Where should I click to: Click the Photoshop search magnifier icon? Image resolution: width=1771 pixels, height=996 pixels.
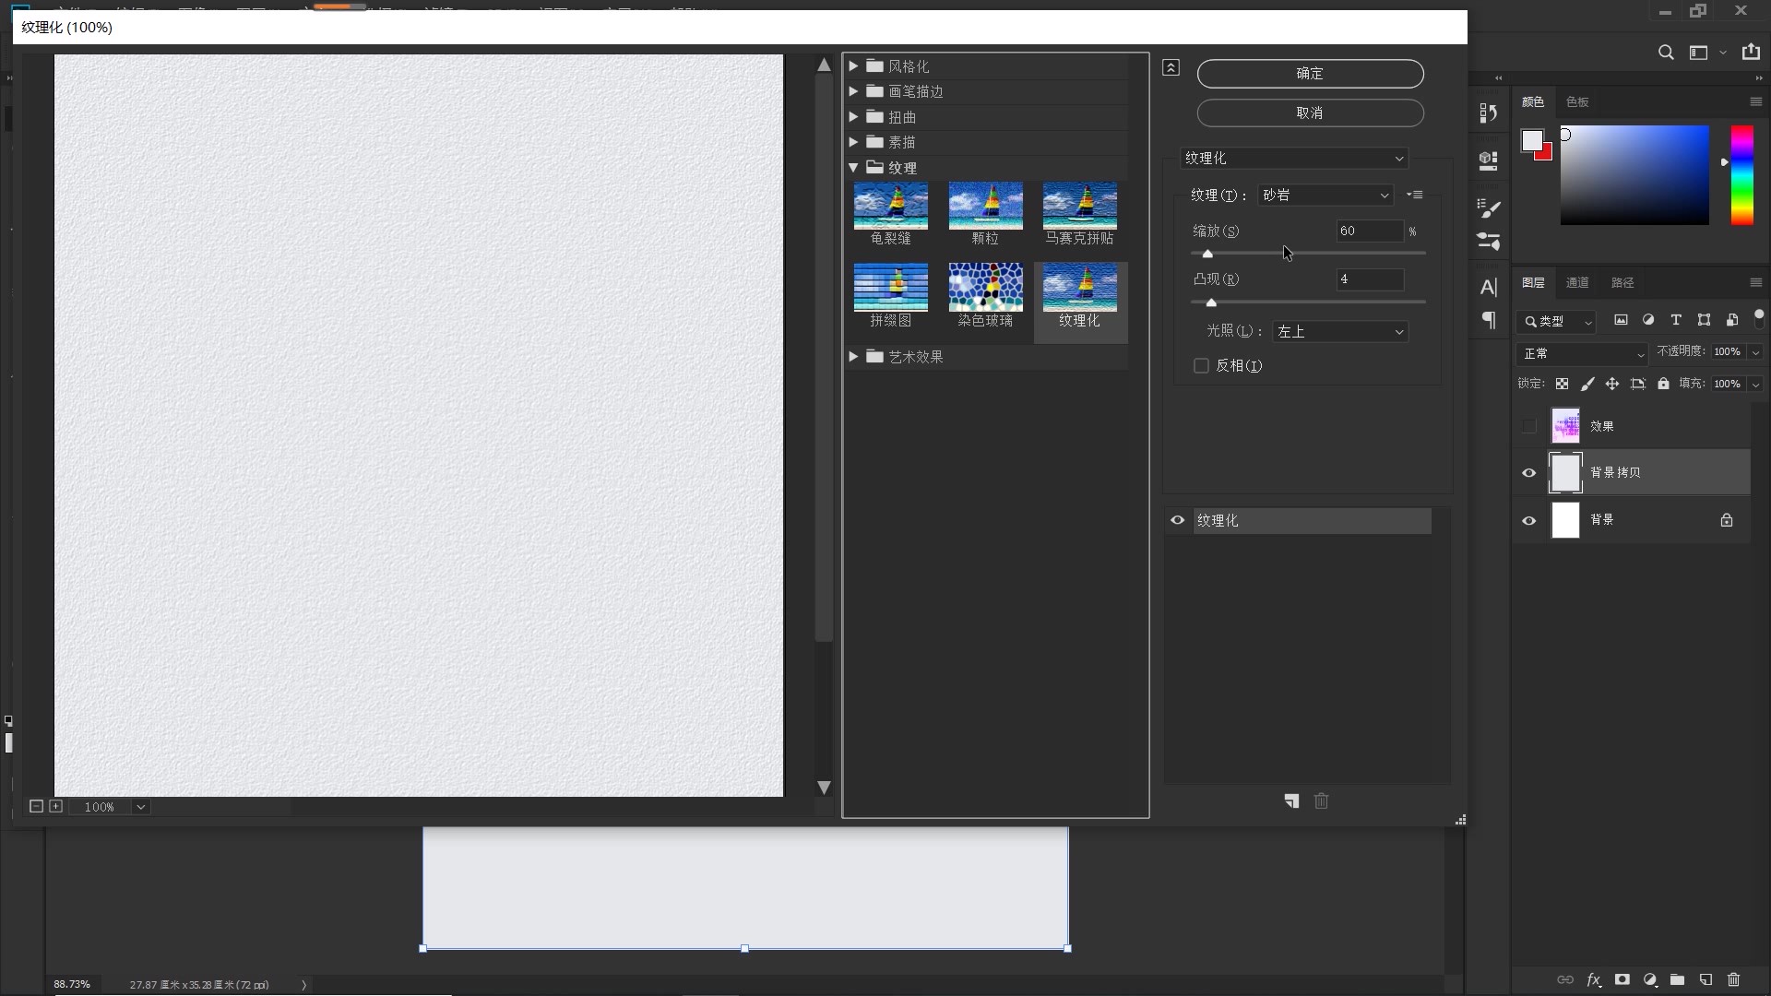tap(1666, 53)
